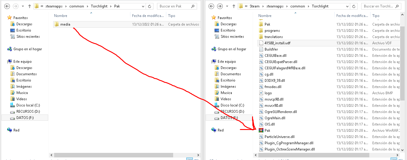Click the back arrow in left window
Viewport: 407px width, 160px height.
coord(7,6)
